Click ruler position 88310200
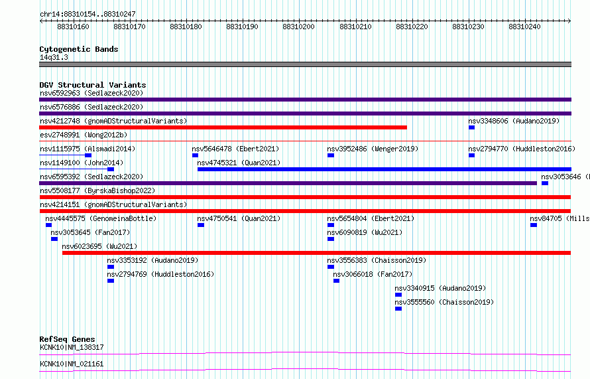Viewport: 590px width, 379px height. click(299, 27)
